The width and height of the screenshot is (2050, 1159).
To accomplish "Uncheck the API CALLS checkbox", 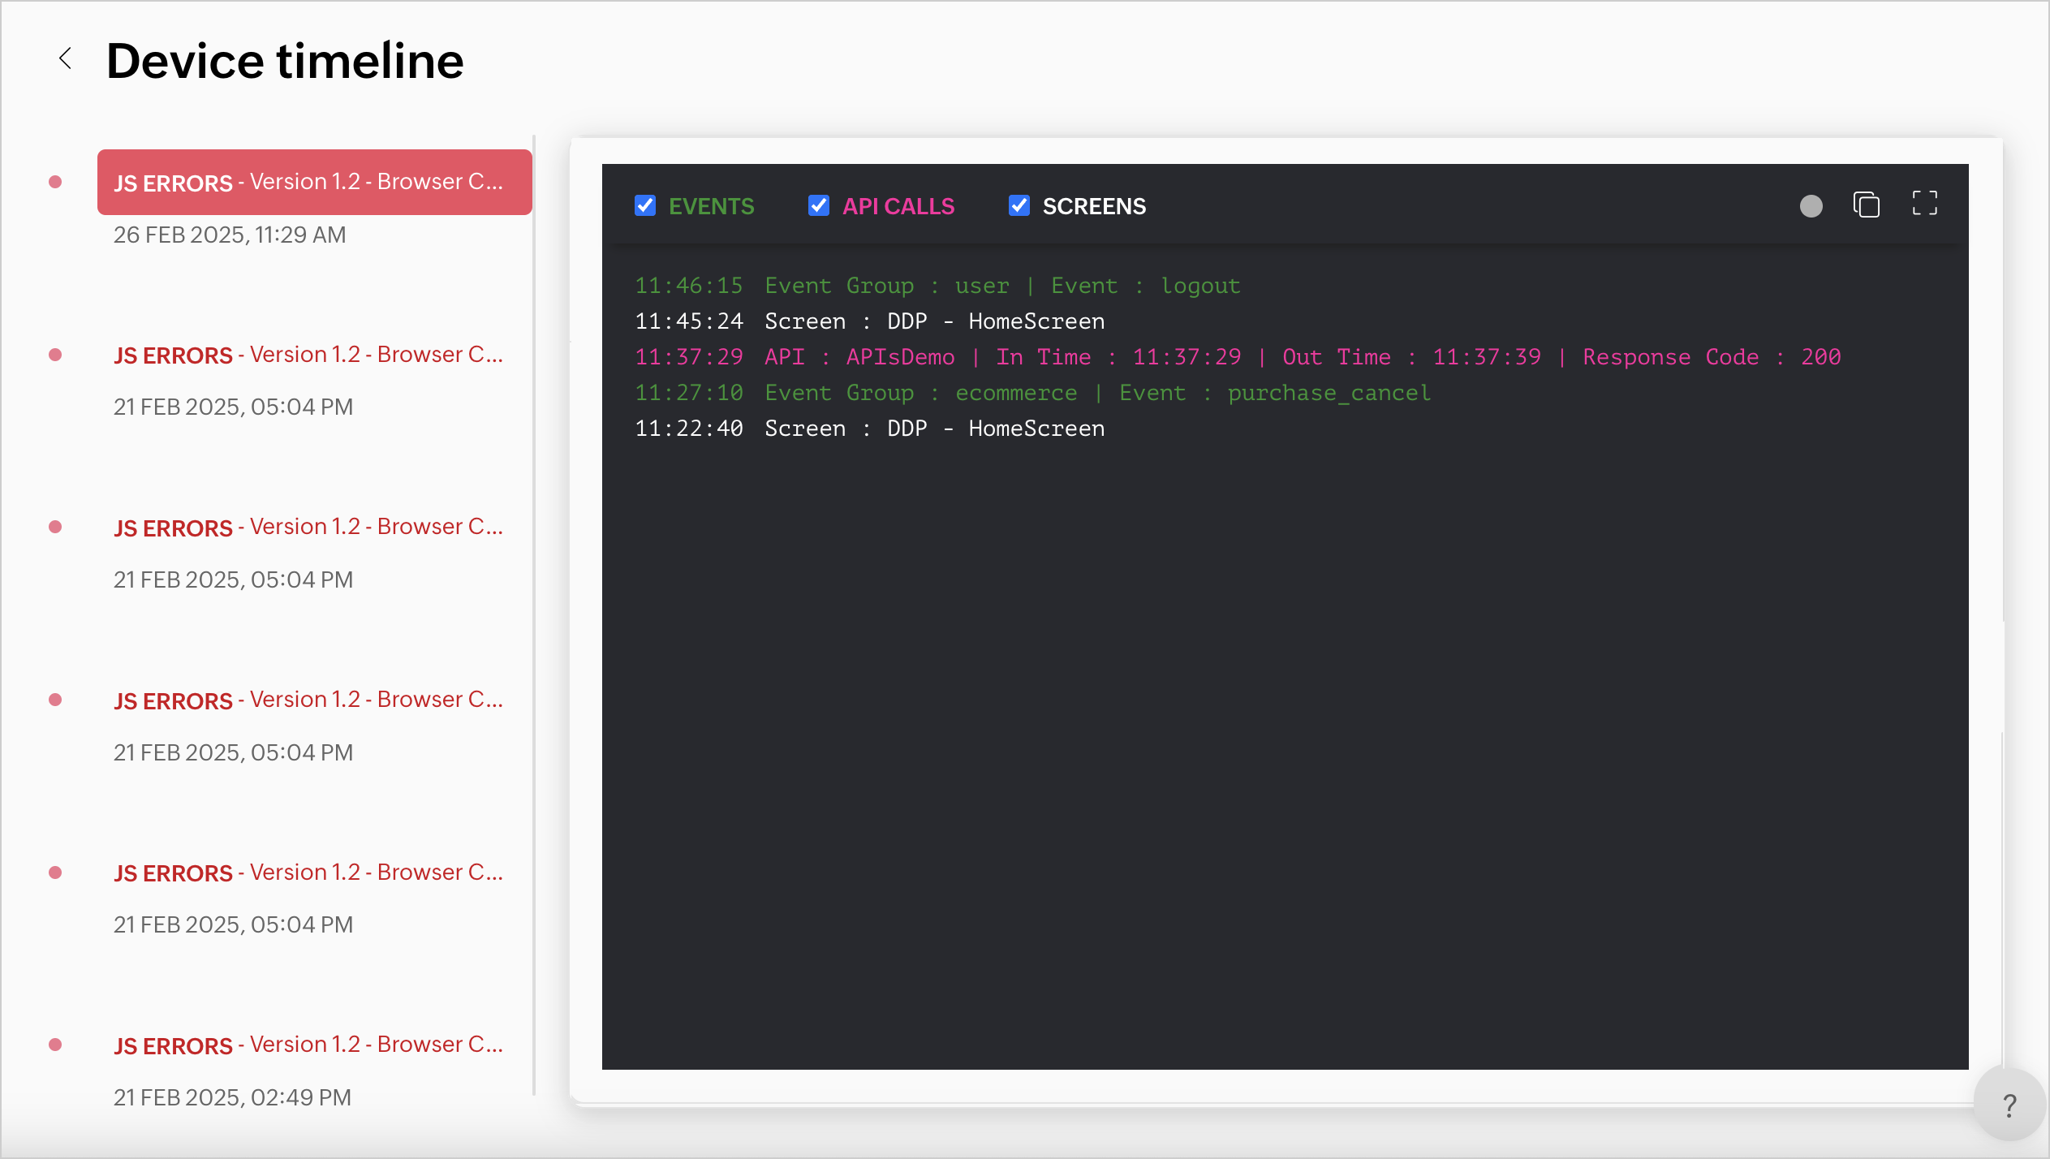I will pyautogui.click(x=819, y=206).
